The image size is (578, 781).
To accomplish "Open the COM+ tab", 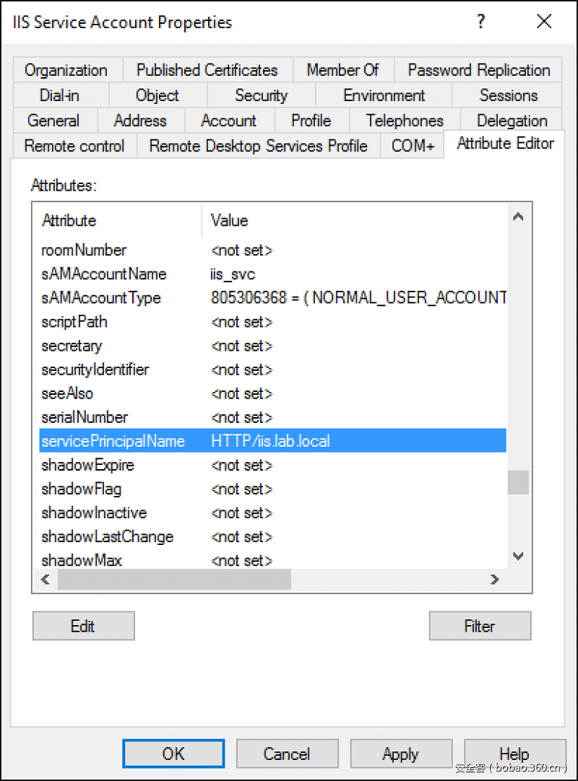I will pos(412,145).
